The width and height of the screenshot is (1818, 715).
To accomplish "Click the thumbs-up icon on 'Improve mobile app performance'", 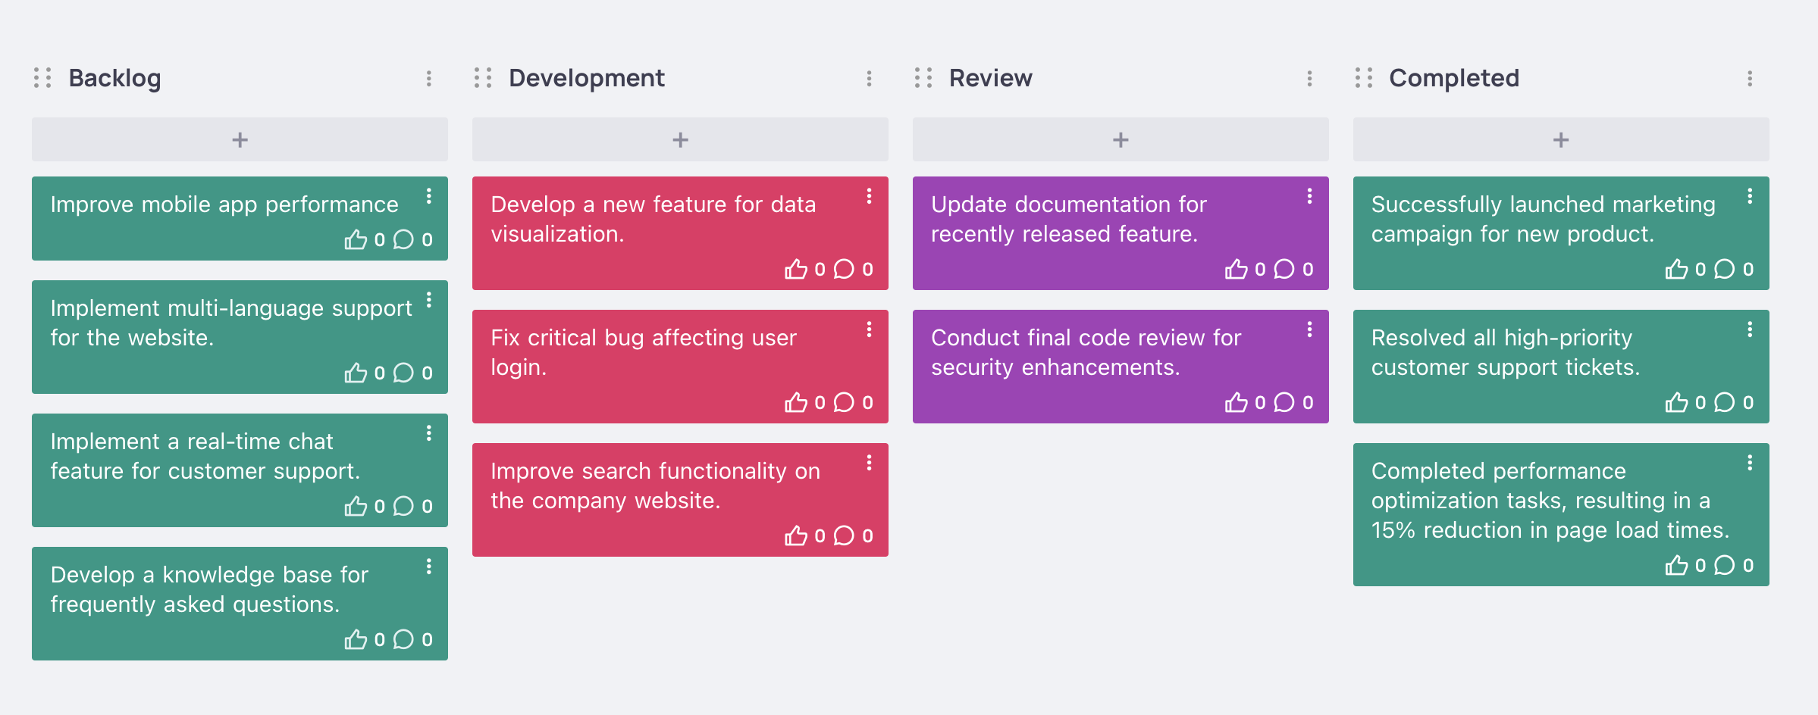I will pos(356,240).
